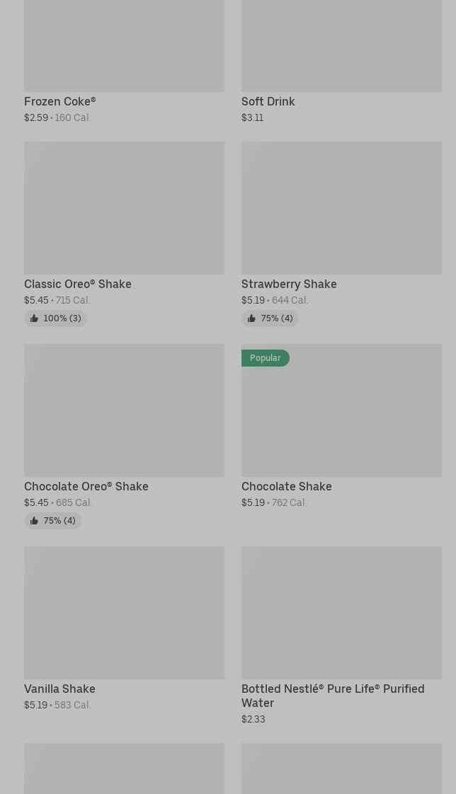
Task: Click the Chocolate Shake name
Action: point(287,487)
